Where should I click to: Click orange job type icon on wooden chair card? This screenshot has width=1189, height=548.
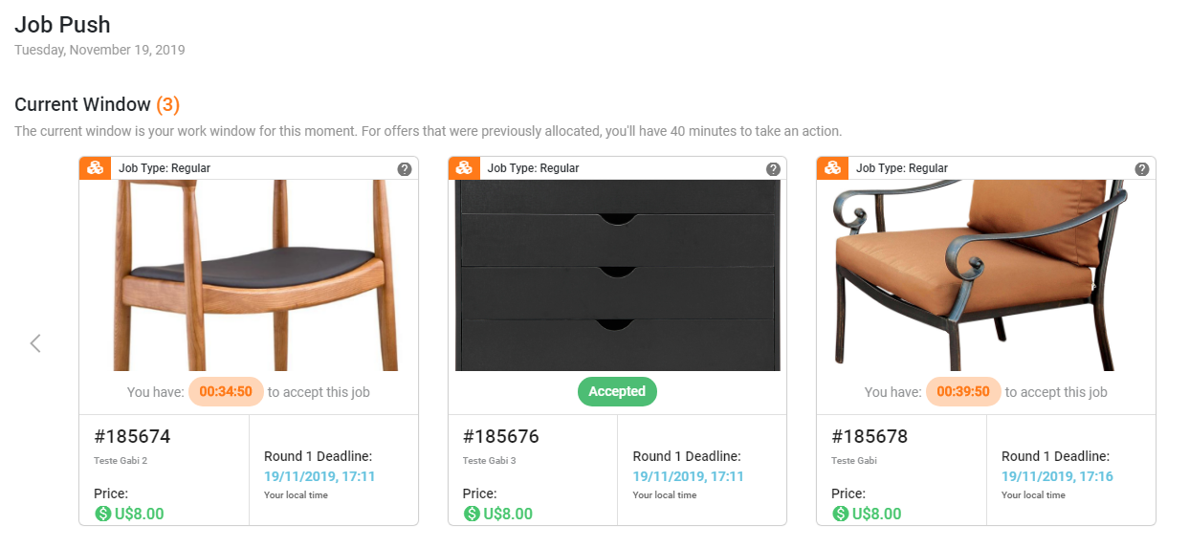coord(96,168)
